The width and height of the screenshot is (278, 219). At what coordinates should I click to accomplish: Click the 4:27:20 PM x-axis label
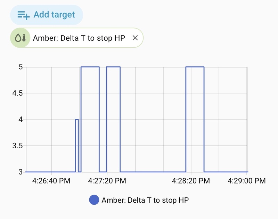107,181
